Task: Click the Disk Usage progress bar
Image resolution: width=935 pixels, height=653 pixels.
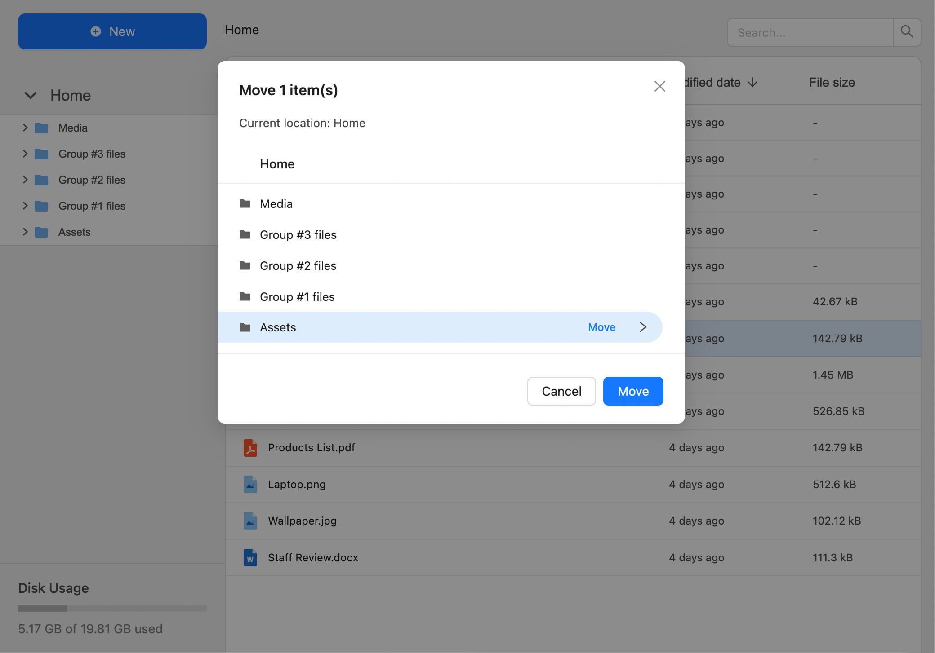Action: [x=112, y=609]
